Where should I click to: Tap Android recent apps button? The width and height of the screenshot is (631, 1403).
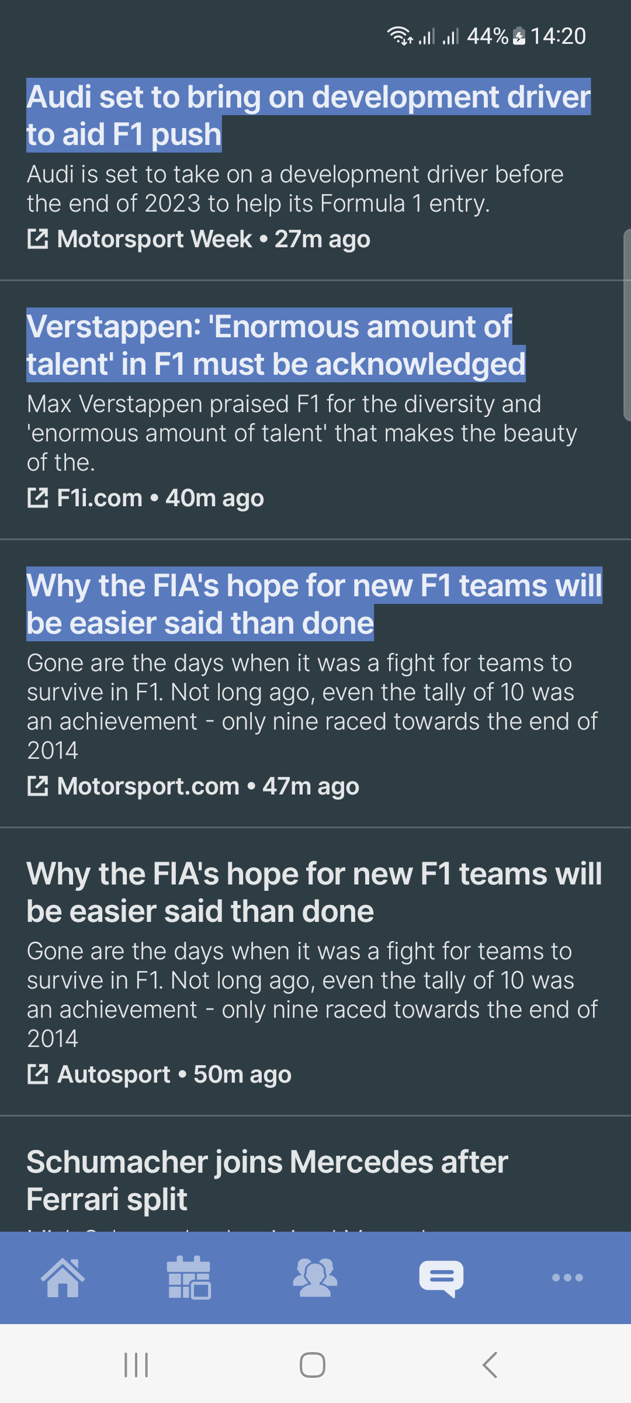[136, 1365]
